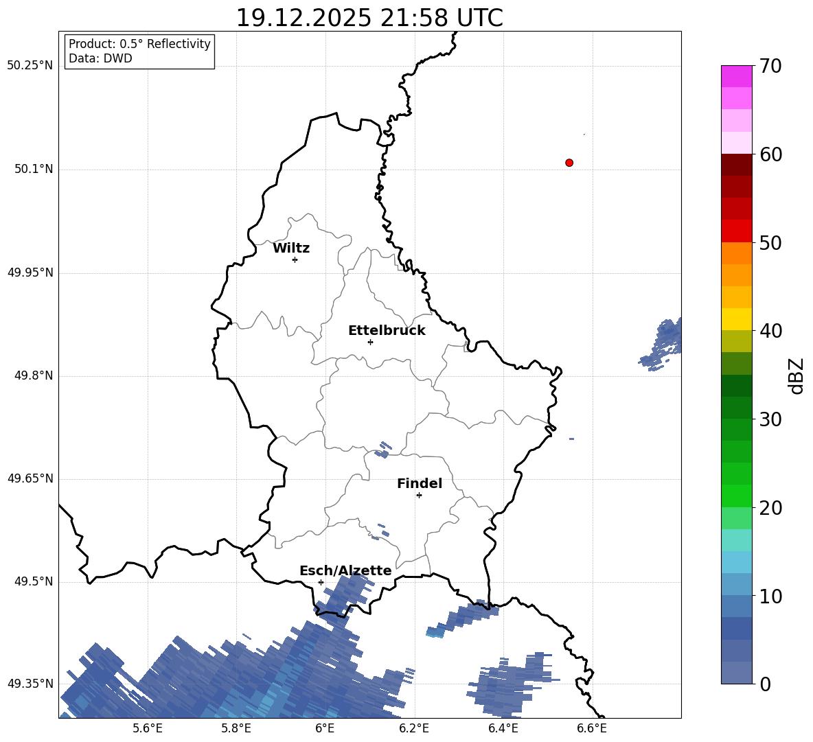
Task: Click the dark maroon colorbar segment below 60
Action: click(x=737, y=165)
